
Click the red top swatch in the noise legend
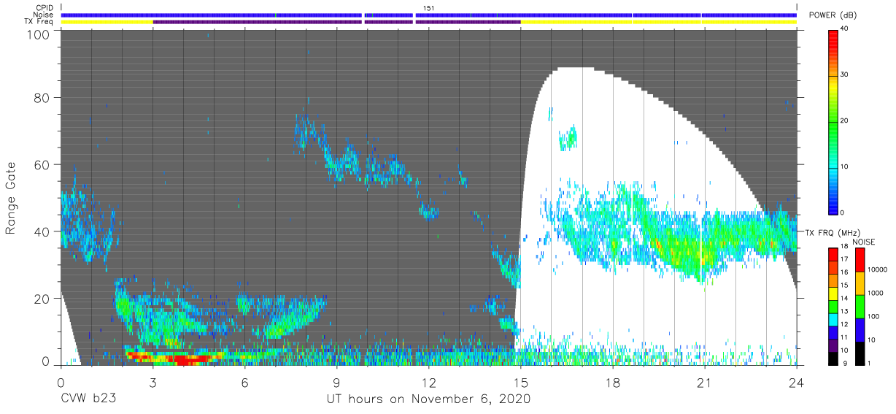[860, 260]
